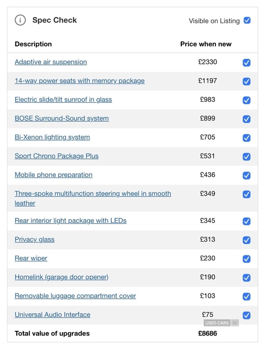Toggle the Visible on Listing checkbox
This screenshot has width=264, height=347.
point(247,20)
